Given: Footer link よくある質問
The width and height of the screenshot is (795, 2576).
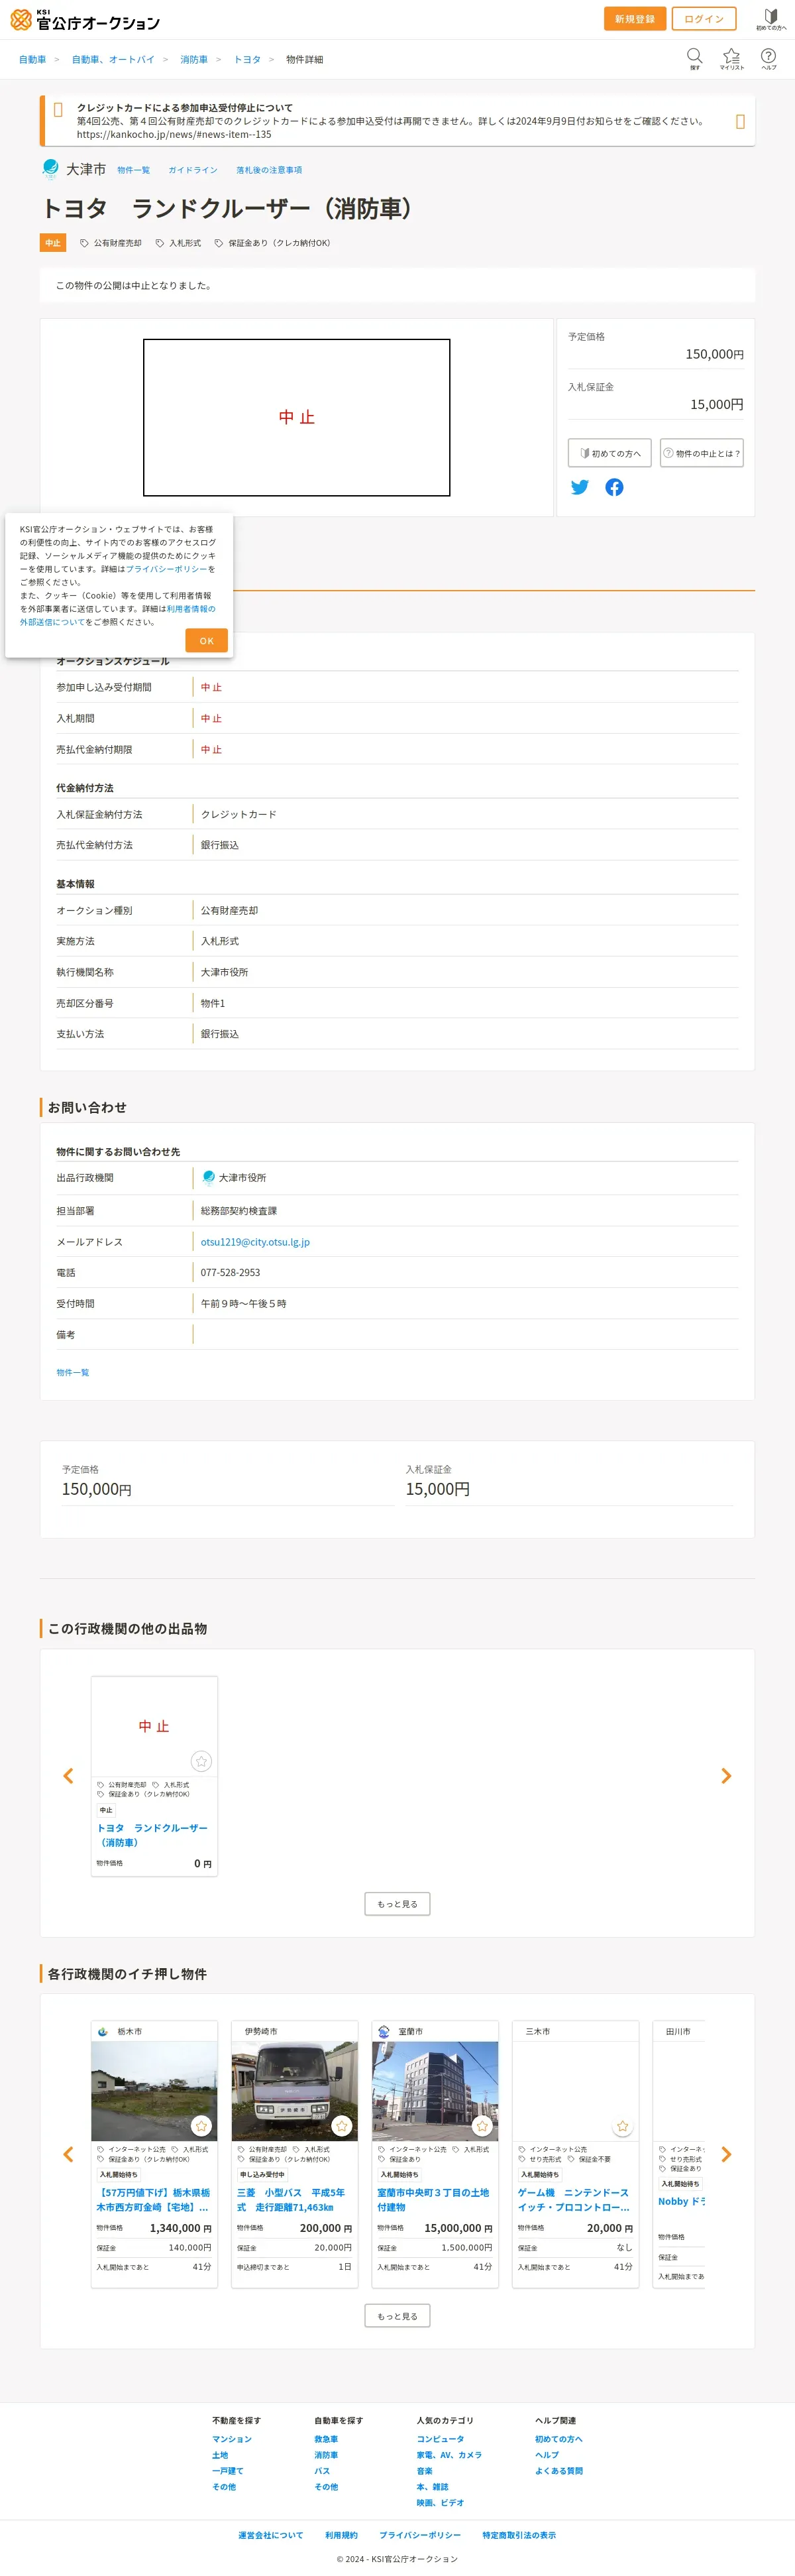Looking at the screenshot, I should coord(558,2471).
